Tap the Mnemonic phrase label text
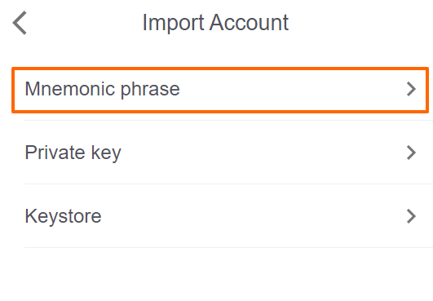 click(102, 90)
